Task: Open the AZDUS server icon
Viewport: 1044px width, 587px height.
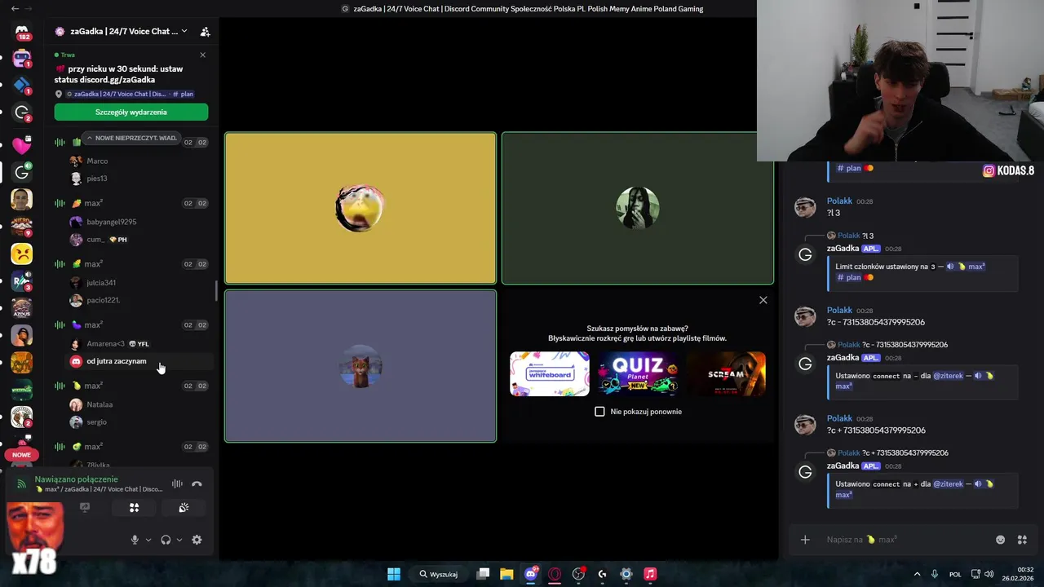Action: 22,308
